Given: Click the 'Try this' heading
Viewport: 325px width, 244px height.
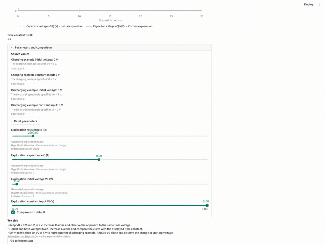Looking at the screenshot, I should (13, 220).
